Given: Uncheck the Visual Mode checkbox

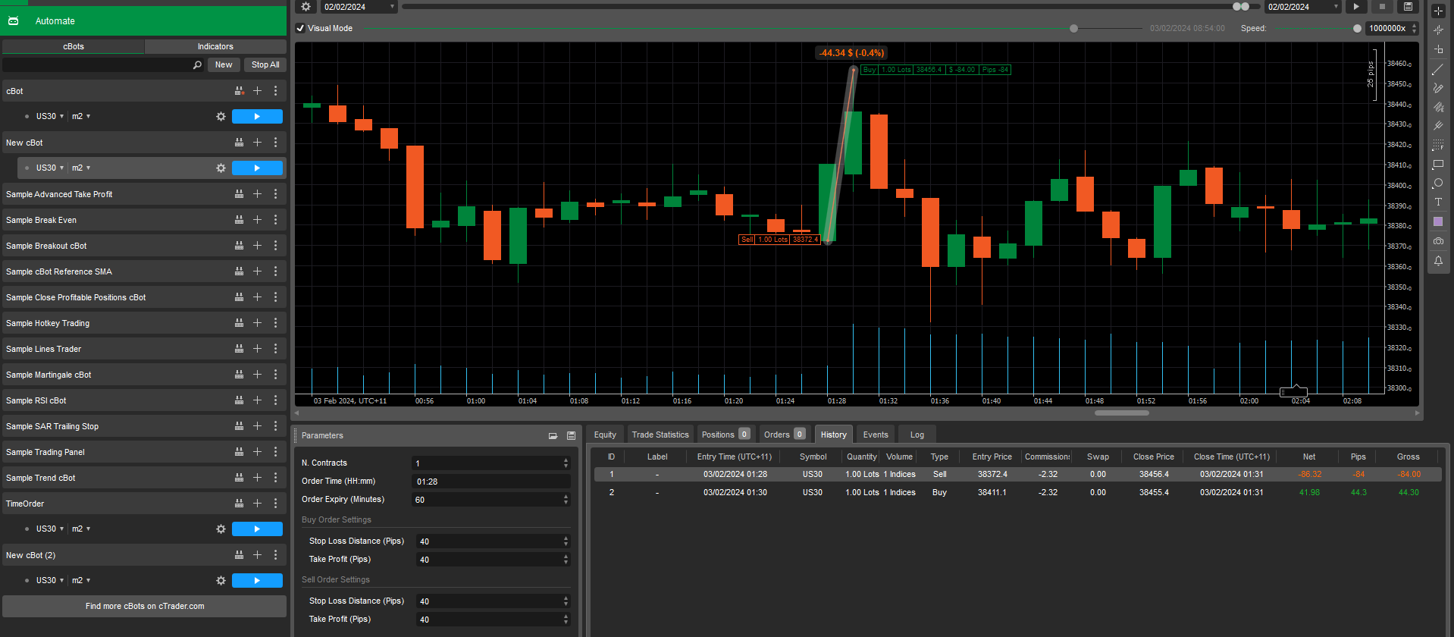Looking at the screenshot, I should 300,28.
